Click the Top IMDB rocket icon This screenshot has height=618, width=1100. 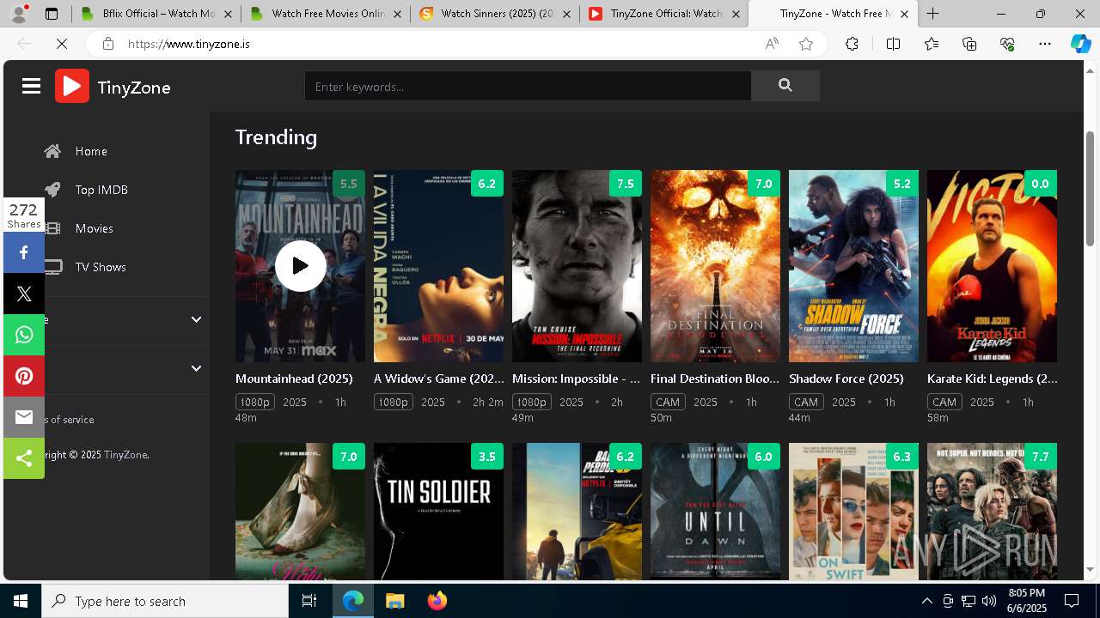point(53,190)
